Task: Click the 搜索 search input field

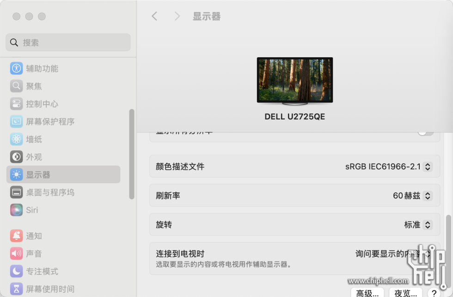Action: (68, 42)
